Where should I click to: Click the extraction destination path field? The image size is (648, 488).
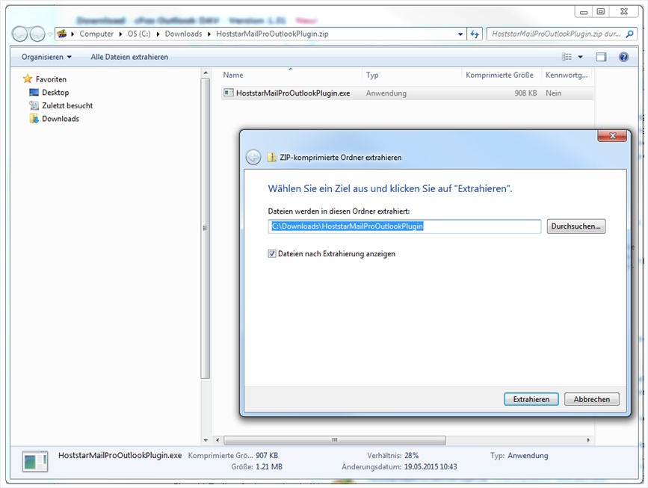pyautogui.click(x=404, y=226)
